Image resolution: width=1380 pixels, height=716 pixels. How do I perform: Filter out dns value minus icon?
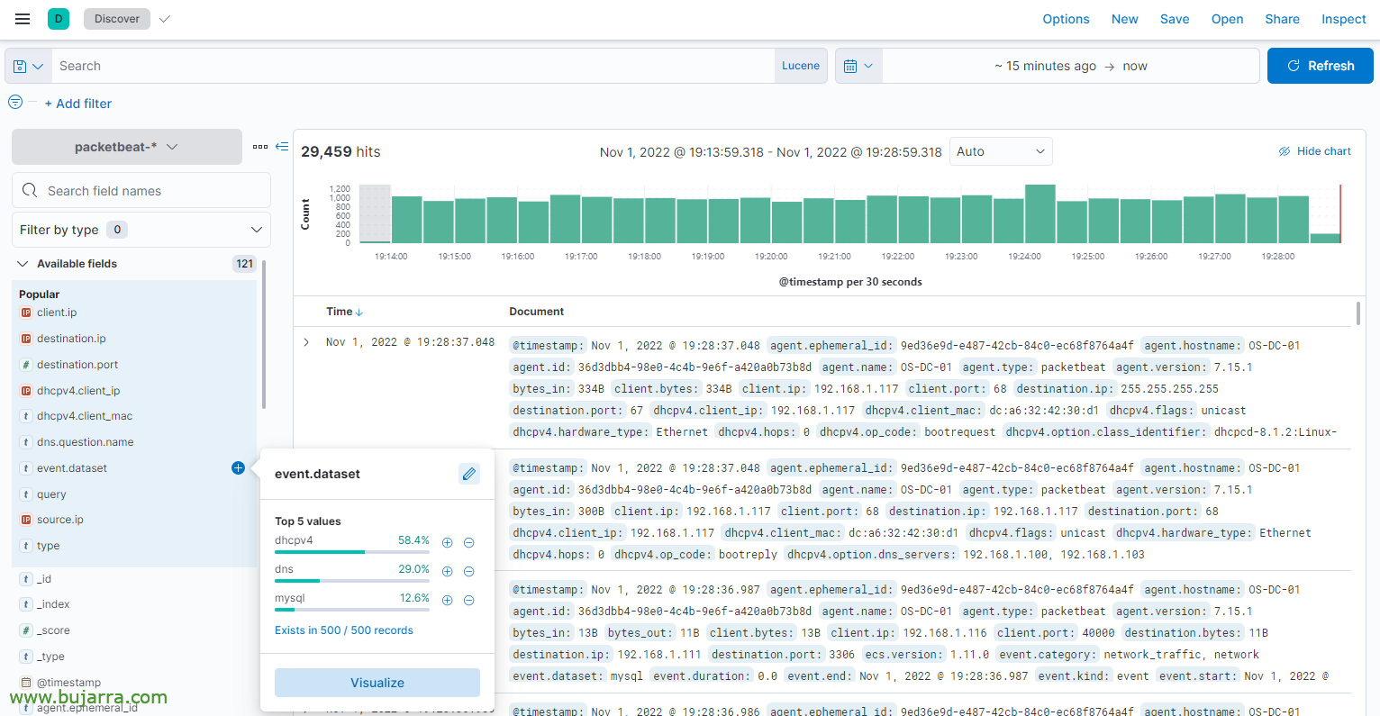pos(469,572)
